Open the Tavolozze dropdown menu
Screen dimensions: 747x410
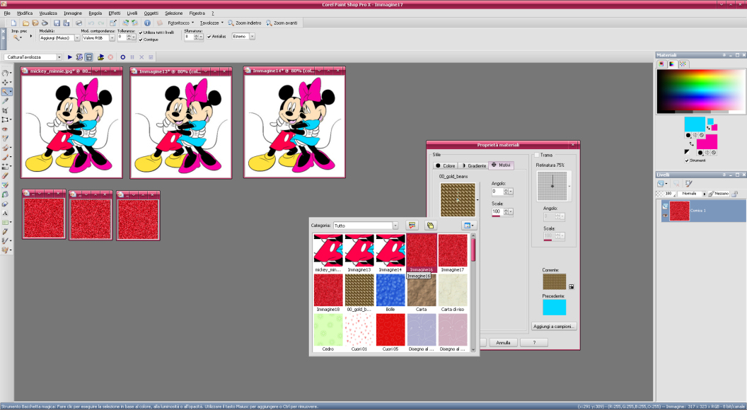pos(212,23)
